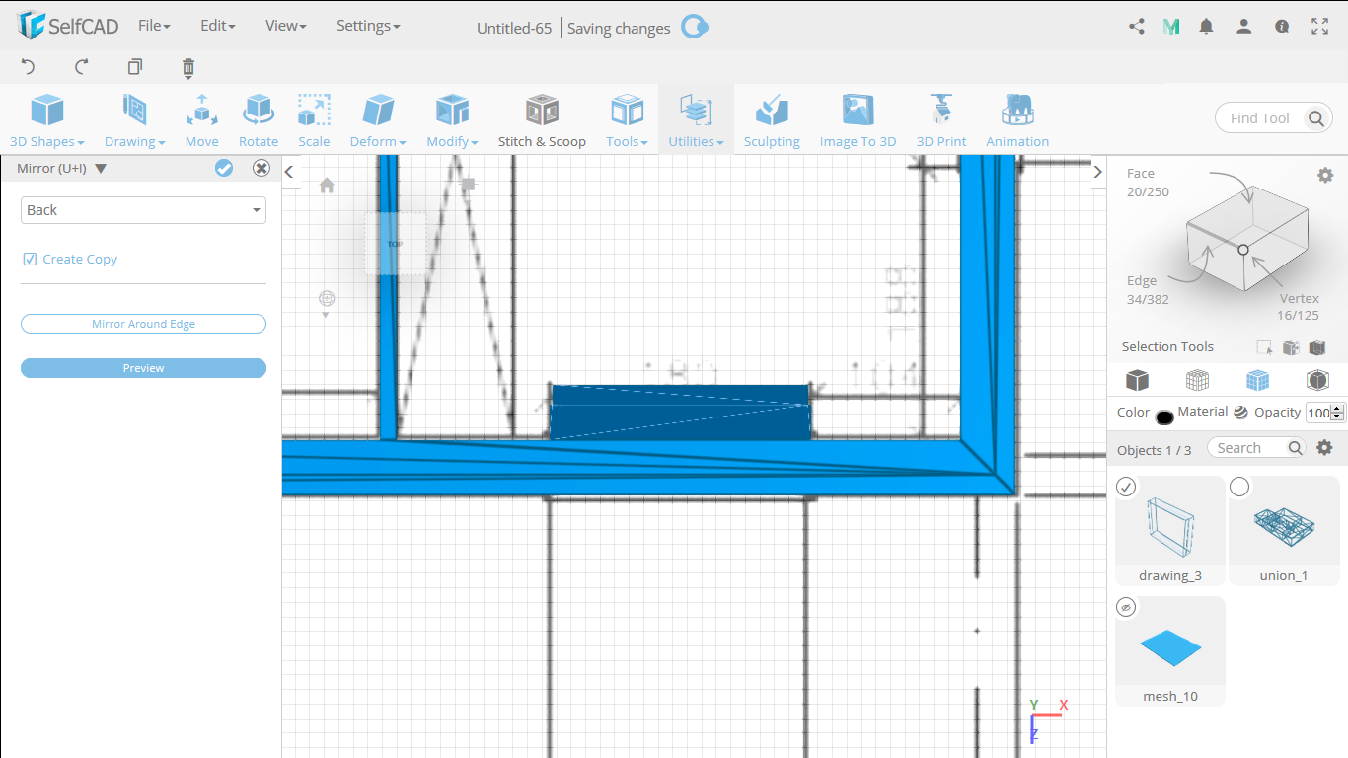Select solid plus wireframe mode
Screen dimensions: 1348x758
tap(1257, 380)
